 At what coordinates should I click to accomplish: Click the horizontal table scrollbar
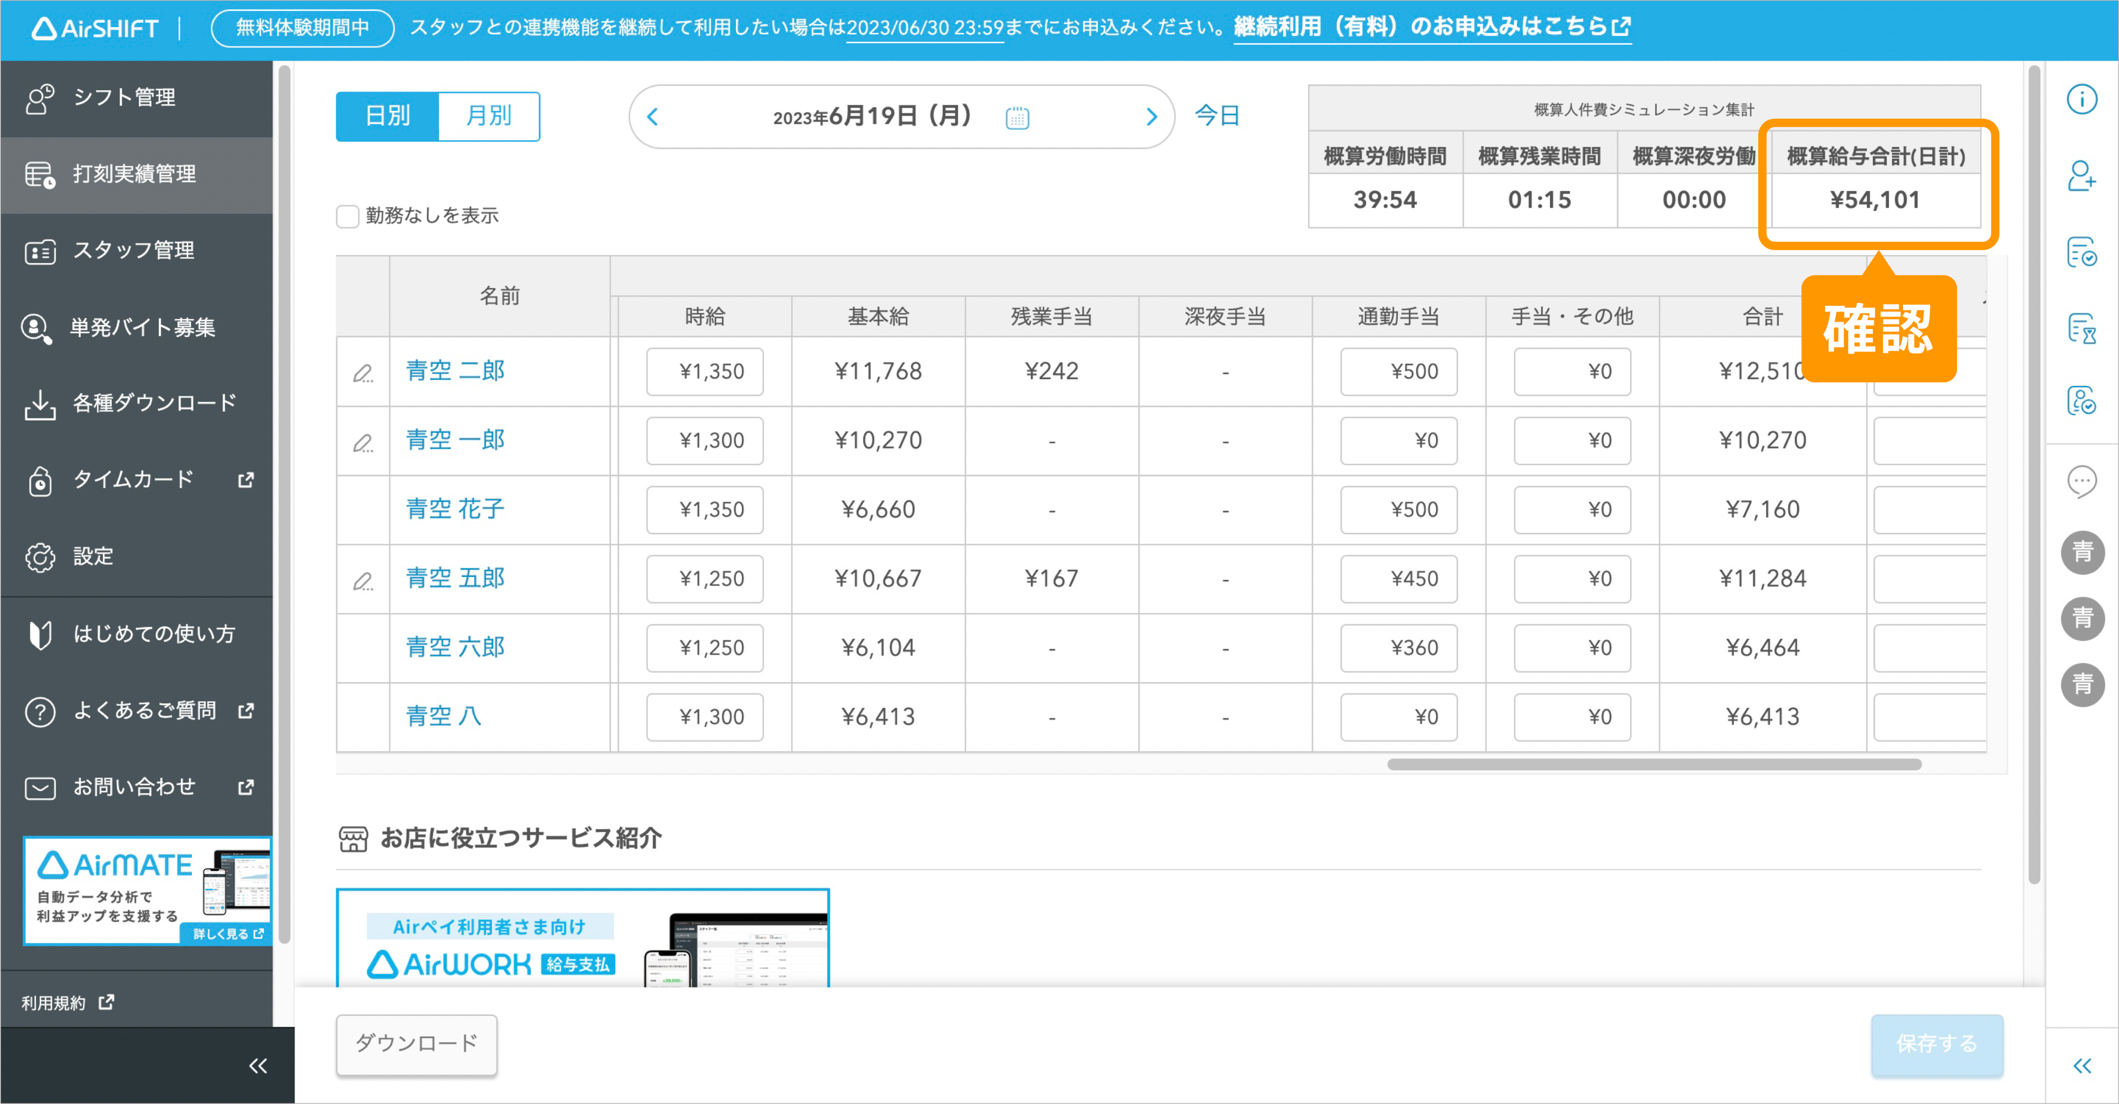pyautogui.click(x=1653, y=764)
